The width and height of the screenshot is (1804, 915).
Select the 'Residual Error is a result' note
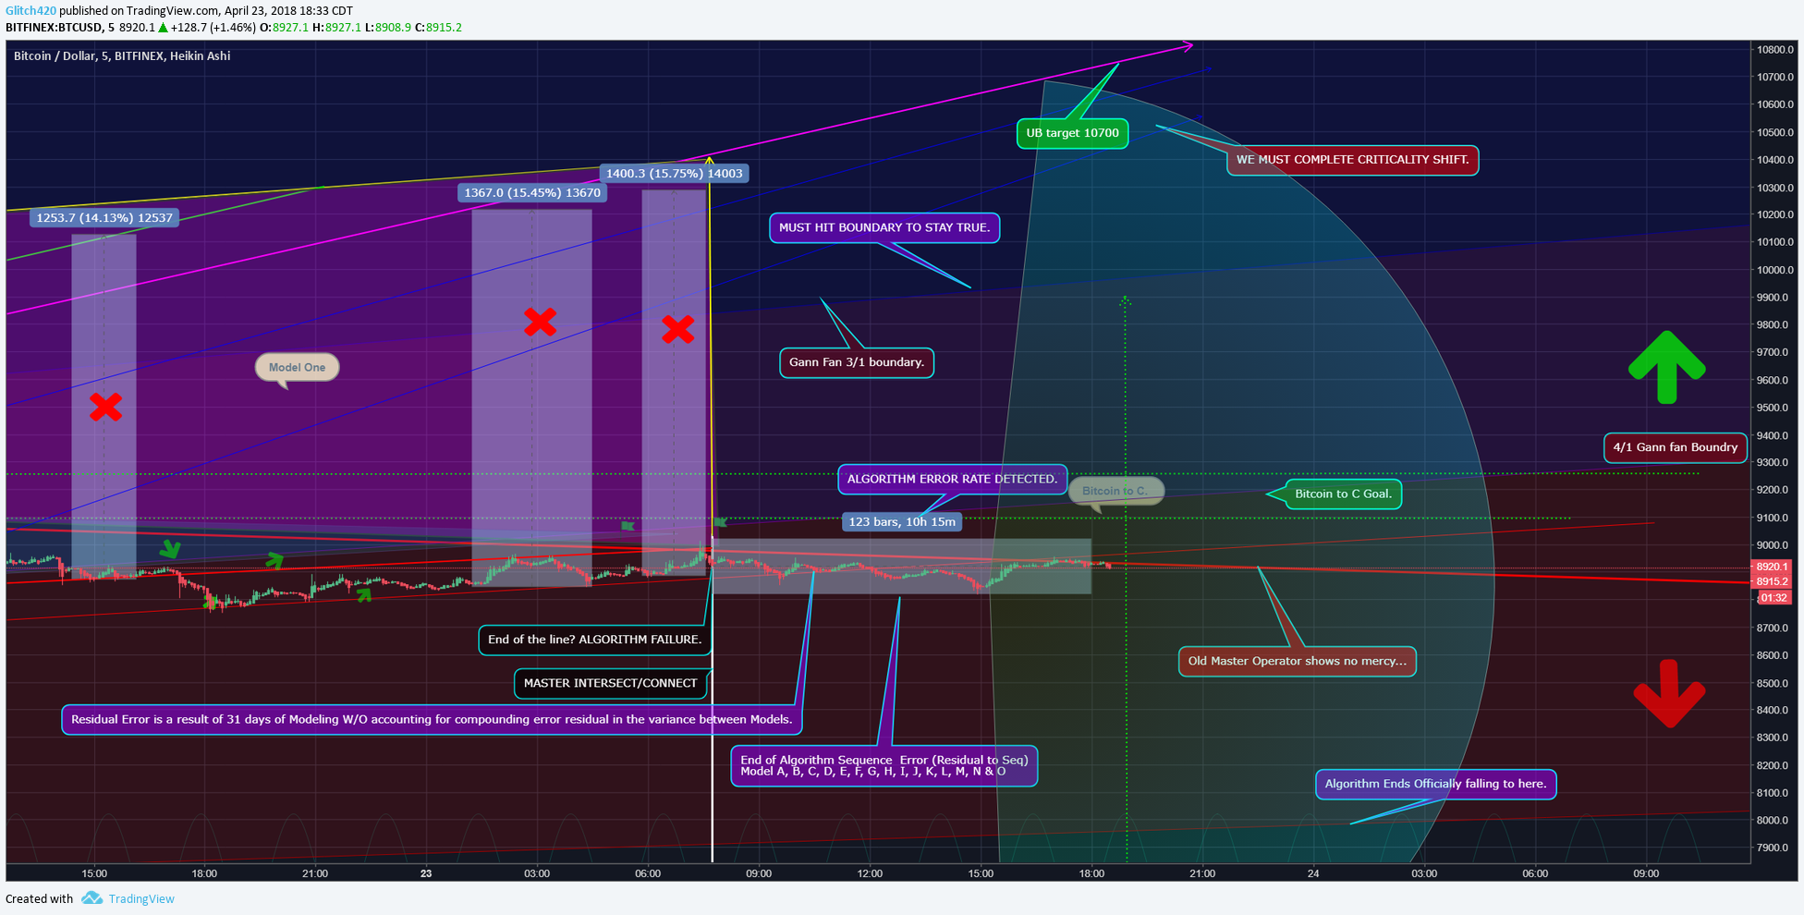pos(432,720)
